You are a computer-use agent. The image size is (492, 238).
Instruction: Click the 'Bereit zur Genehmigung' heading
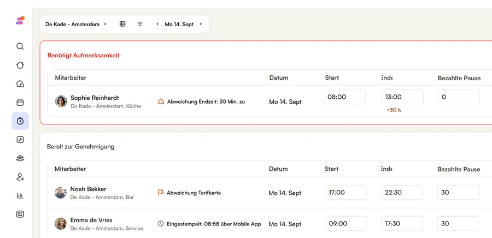(x=81, y=146)
